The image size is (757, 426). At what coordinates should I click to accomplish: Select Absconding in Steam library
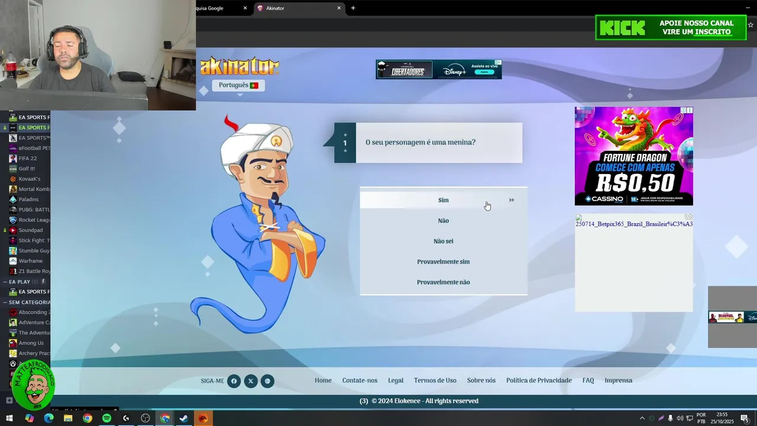(30, 312)
